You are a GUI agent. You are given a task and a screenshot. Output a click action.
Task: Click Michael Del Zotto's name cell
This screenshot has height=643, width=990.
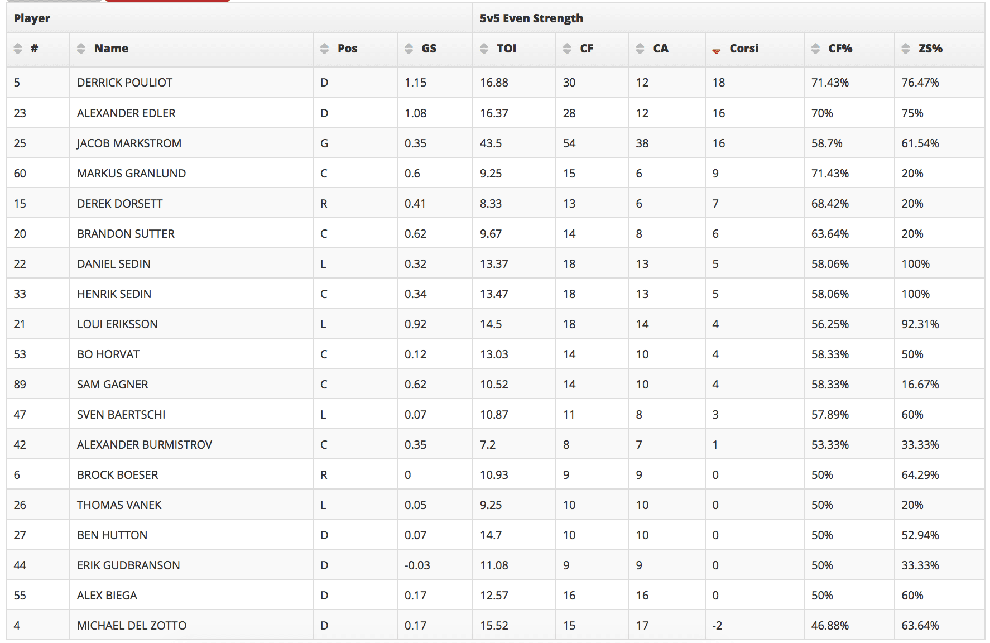click(132, 626)
